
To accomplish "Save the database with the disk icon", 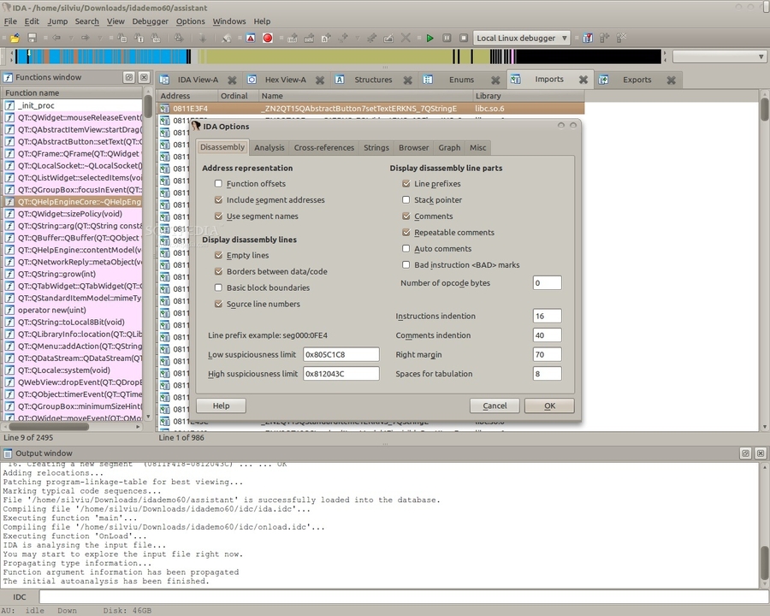I will 32,38.
